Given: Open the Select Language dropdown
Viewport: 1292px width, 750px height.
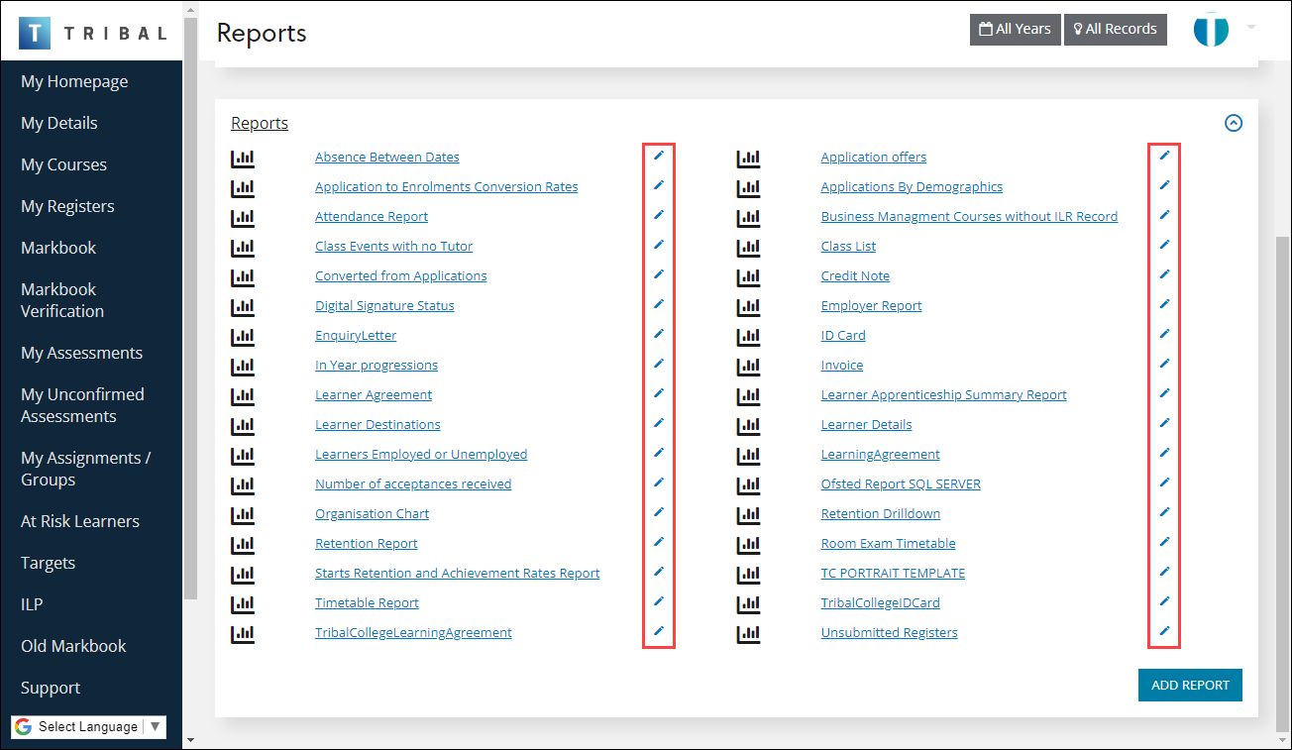Looking at the screenshot, I should coord(87,726).
